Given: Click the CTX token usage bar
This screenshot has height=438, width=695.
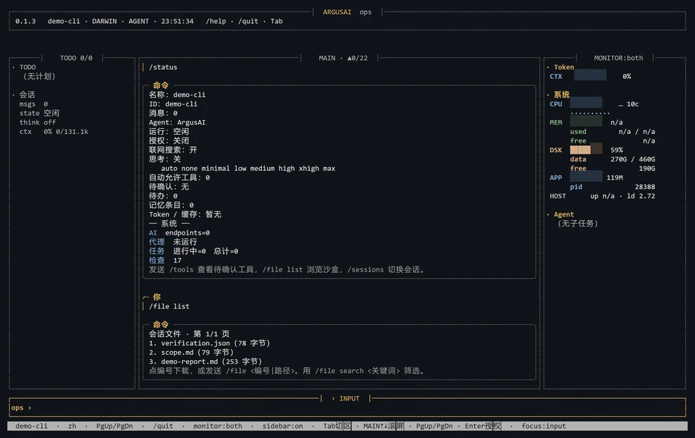Looking at the screenshot, I should click(590, 76).
